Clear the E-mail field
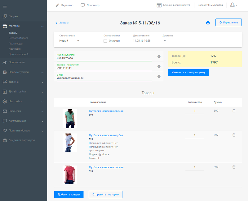This screenshot has width=248, height=201. point(159,76)
